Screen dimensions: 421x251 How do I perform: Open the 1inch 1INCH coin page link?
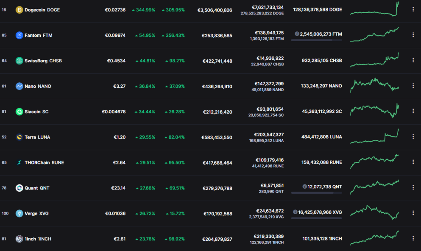[x=38, y=239]
